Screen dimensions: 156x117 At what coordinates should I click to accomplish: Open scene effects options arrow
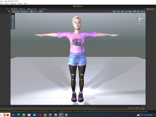pos(132,11)
